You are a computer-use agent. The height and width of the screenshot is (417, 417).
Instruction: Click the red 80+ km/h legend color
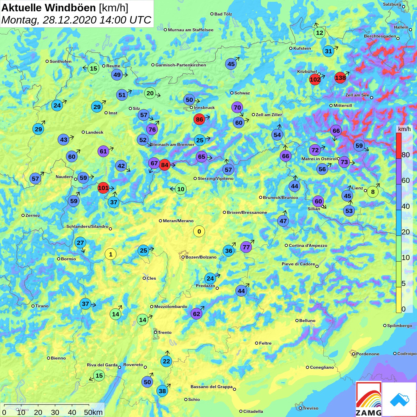click(x=399, y=146)
